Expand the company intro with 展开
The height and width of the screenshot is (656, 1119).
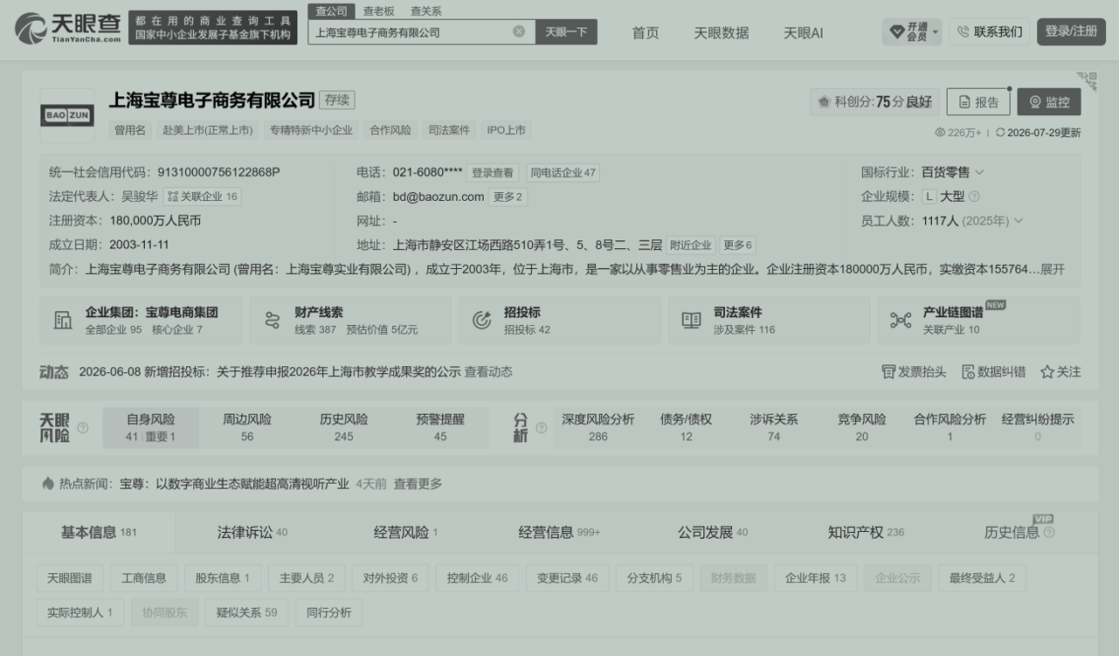click(x=1053, y=269)
